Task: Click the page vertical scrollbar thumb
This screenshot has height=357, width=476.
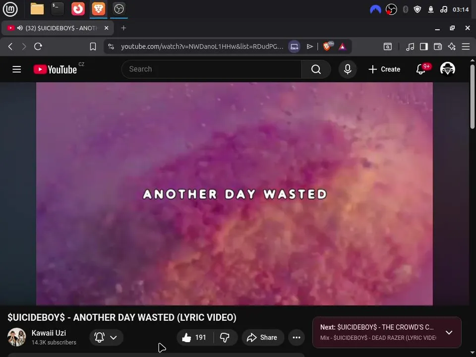Action: click(x=473, y=97)
